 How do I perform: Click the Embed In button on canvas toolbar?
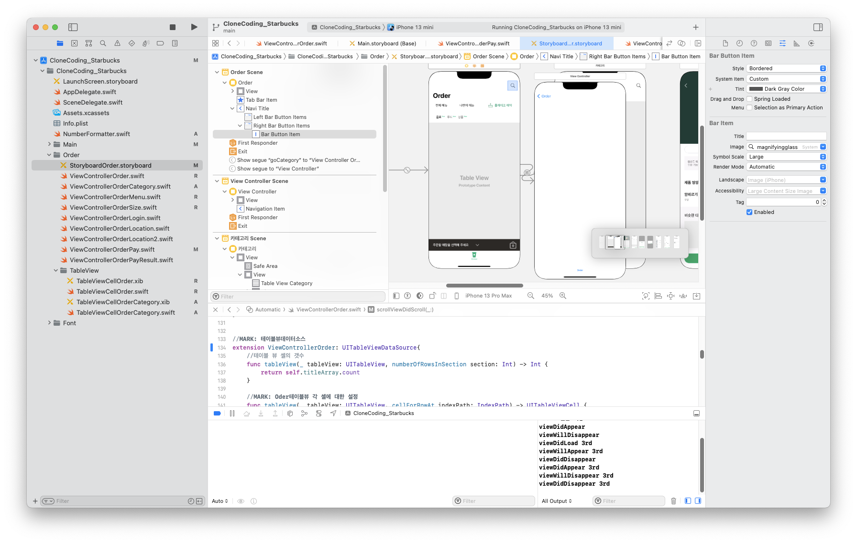tap(696, 296)
